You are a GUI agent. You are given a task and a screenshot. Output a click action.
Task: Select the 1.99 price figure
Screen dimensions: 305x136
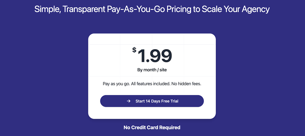[x=155, y=56]
